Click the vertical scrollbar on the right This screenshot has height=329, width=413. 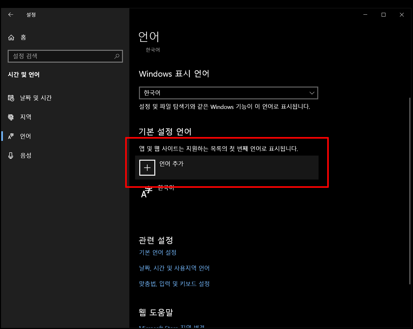[x=410, y=191]
